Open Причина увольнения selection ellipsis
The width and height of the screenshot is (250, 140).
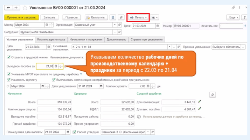click(x=243, y=47)
